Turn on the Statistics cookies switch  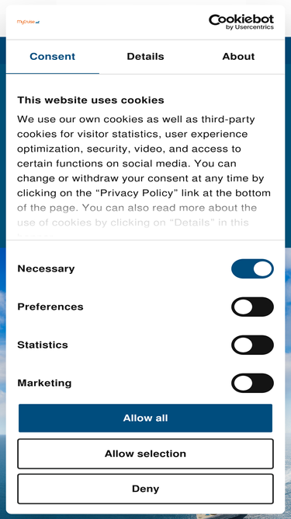(252, 345)
